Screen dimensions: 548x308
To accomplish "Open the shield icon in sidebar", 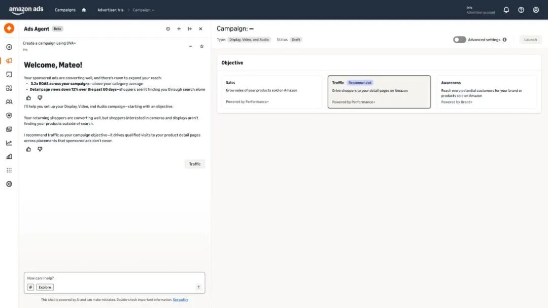I will [x=9, y=115].
